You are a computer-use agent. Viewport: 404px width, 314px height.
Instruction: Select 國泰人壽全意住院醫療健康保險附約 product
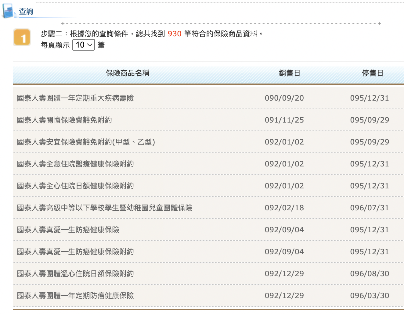coord(75,164)
